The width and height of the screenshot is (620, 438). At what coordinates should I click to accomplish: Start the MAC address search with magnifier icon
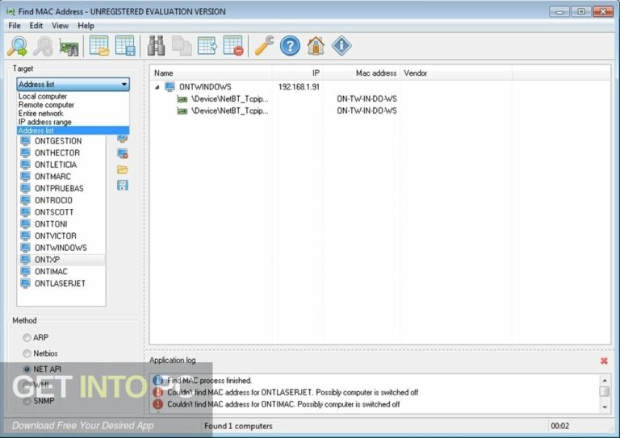pos(18,46)
